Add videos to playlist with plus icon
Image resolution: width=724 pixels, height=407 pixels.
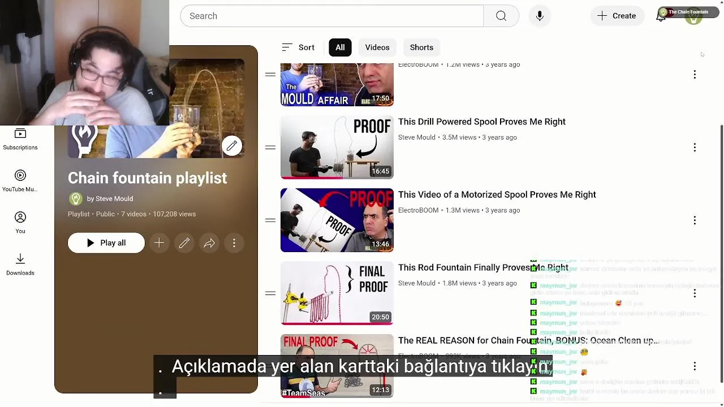tap(160, 243)
